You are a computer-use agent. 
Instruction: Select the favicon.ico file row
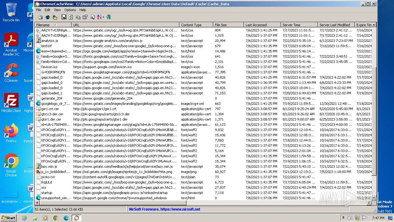pyautogui.click(x=203, y=67)
